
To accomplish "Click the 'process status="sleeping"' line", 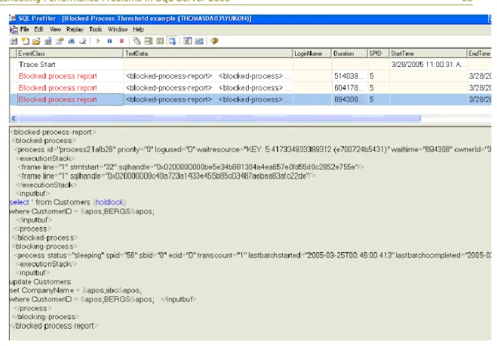I will pyautogui.click(x=253, y=255).
